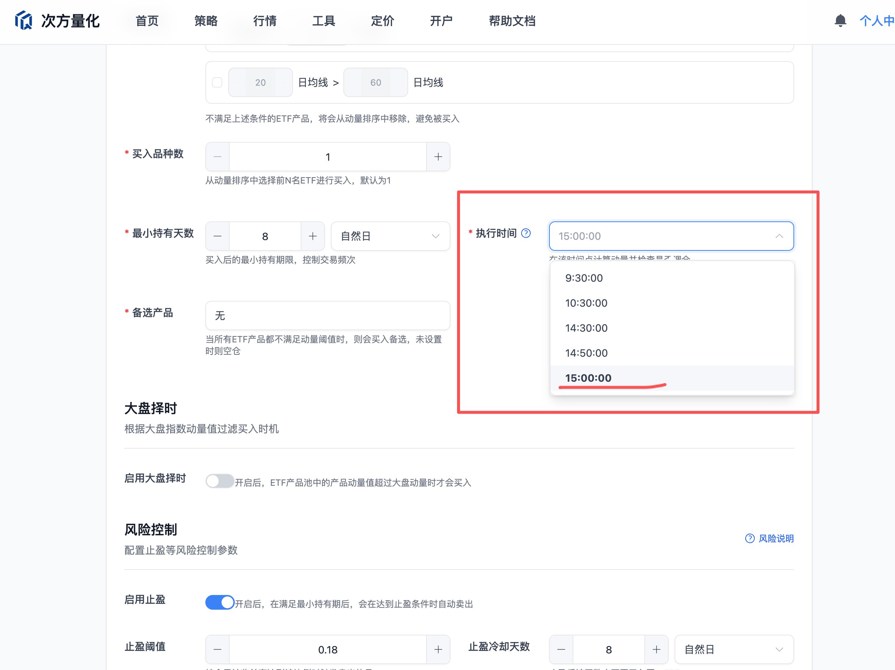Viewport: 895px width, 670px height.
Task: Click the 风险说明 link
Action: [776, 539]
